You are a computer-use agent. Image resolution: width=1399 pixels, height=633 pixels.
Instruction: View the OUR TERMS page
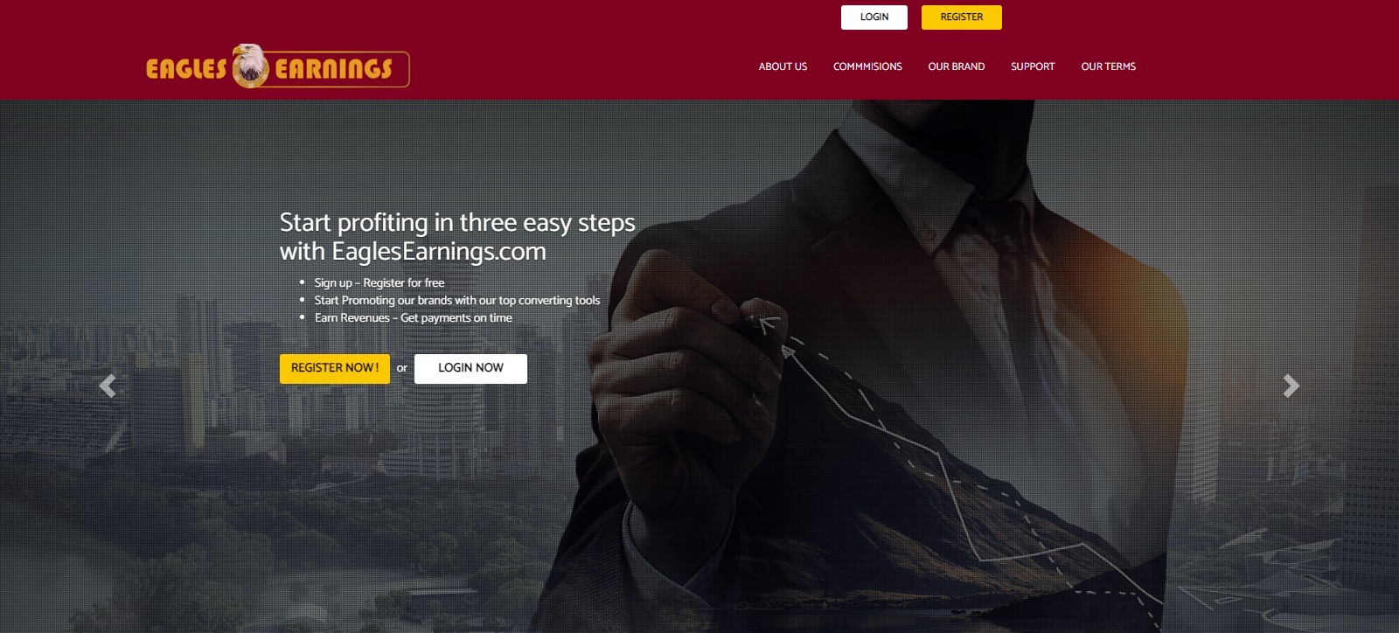1108,66
